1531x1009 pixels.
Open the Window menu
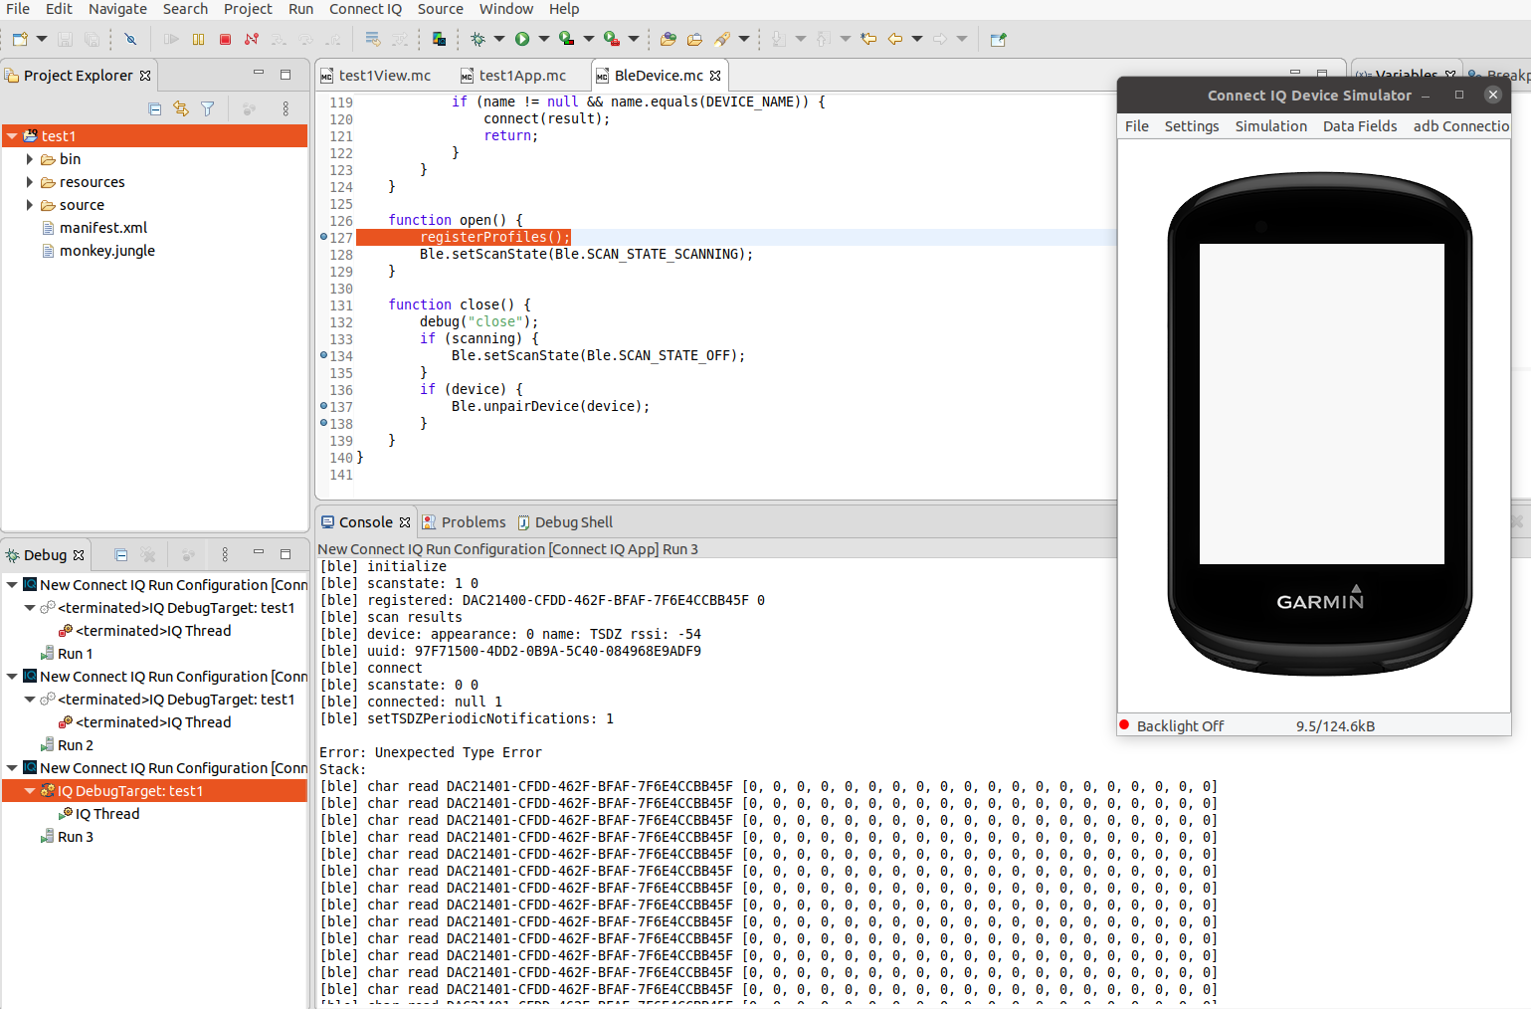click(506, 9)
